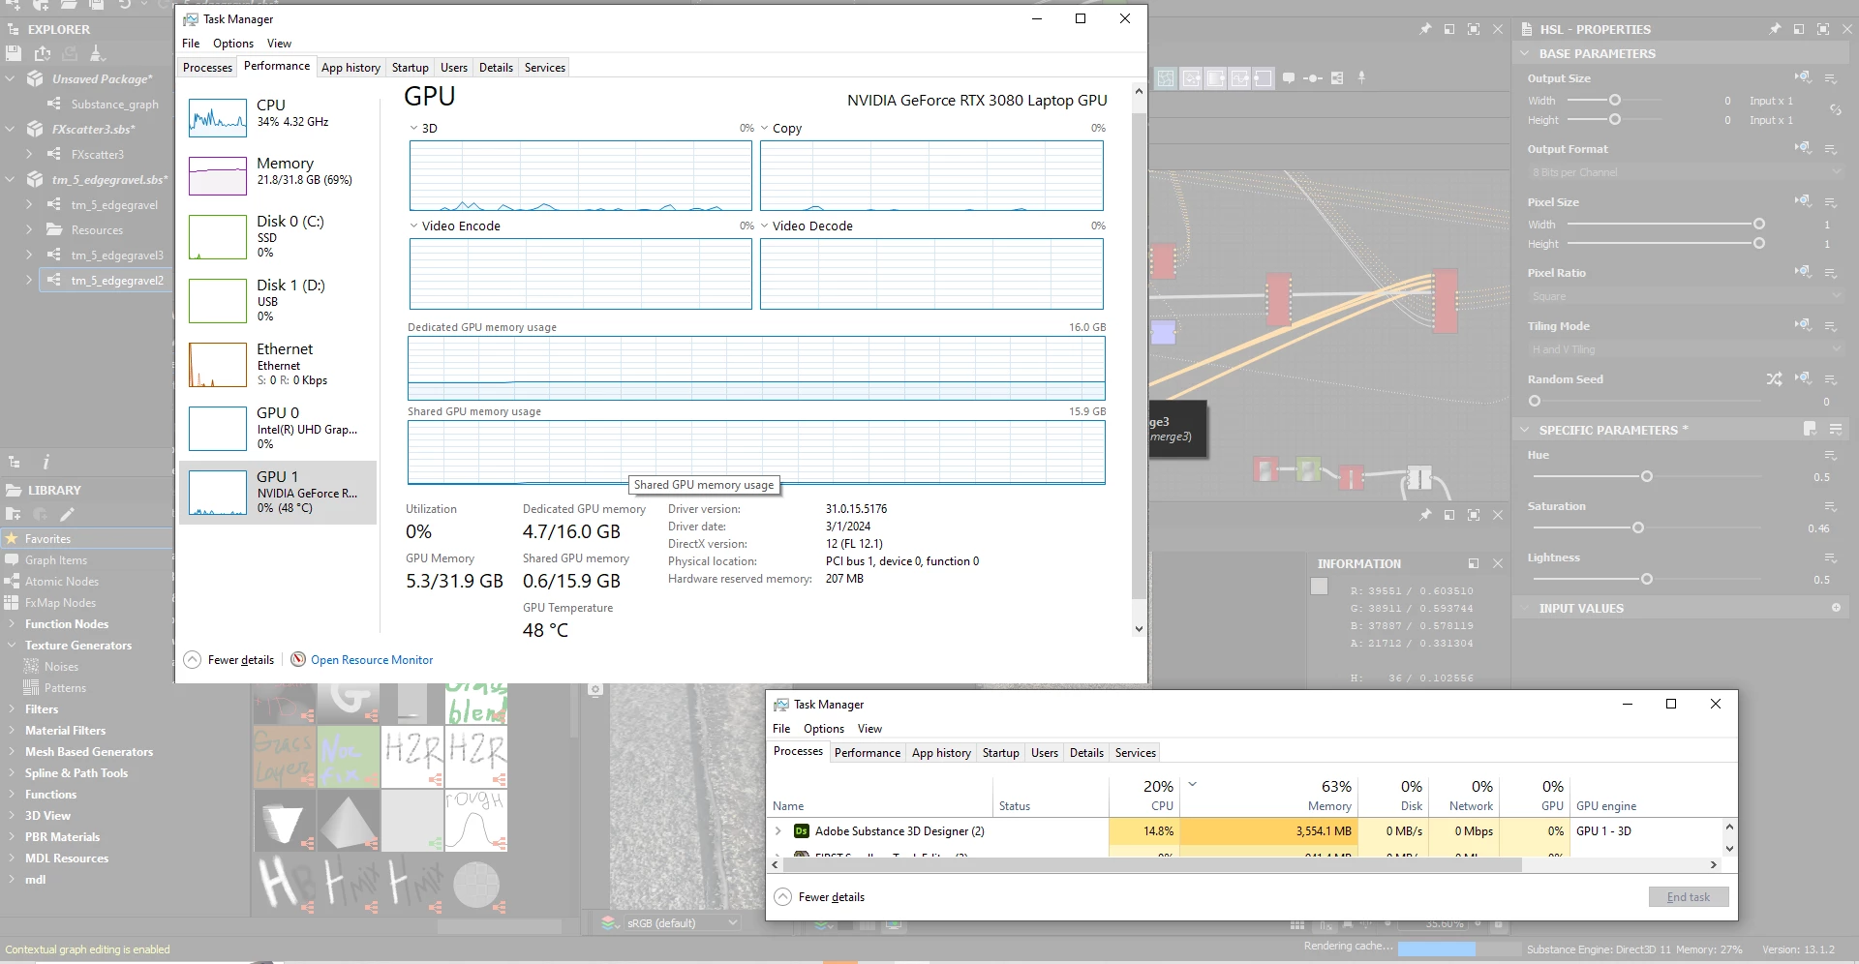Click the Pixel Size inheritance method icon

(1803, 201)
